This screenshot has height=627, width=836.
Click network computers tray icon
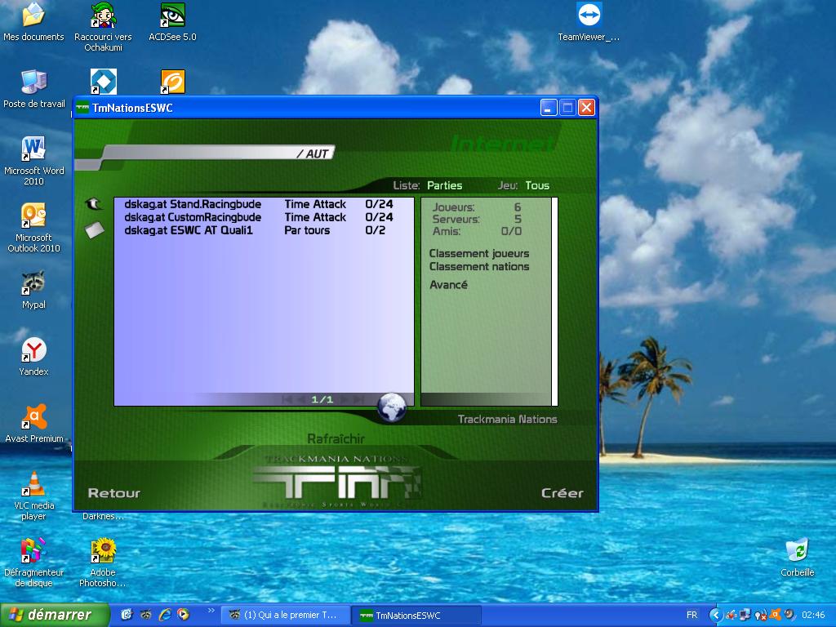coord(745,615)
